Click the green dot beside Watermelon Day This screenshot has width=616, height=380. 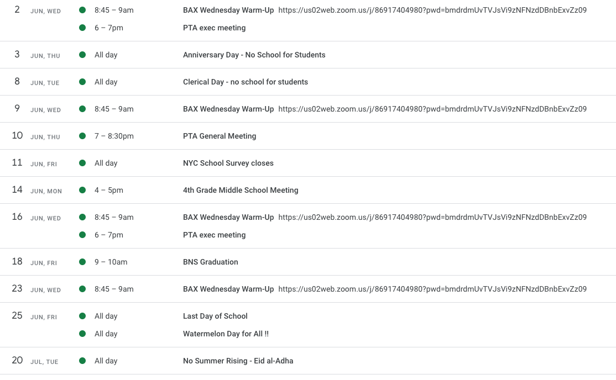click(x=82, y=334)
